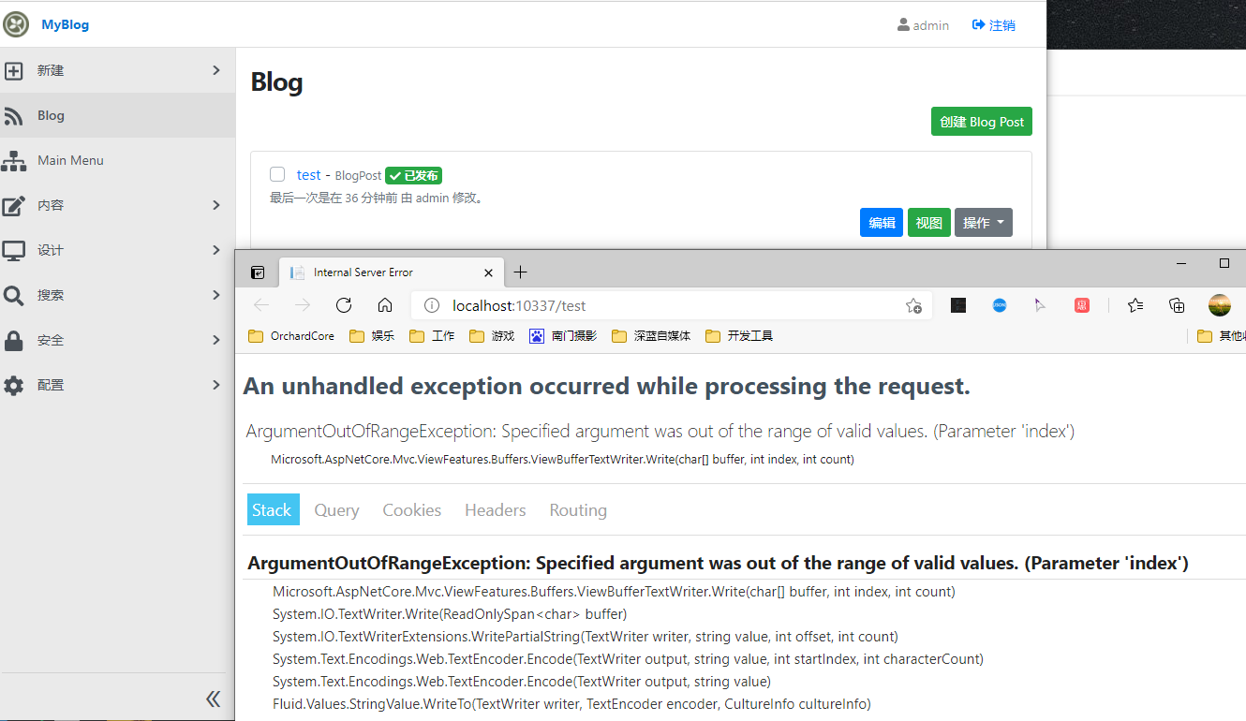Collapse the admin sidebar with double-chevron icon

[214, 699]
